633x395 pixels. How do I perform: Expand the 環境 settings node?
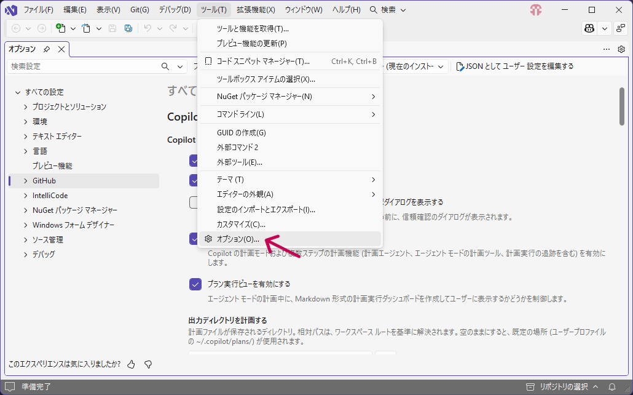25,122
